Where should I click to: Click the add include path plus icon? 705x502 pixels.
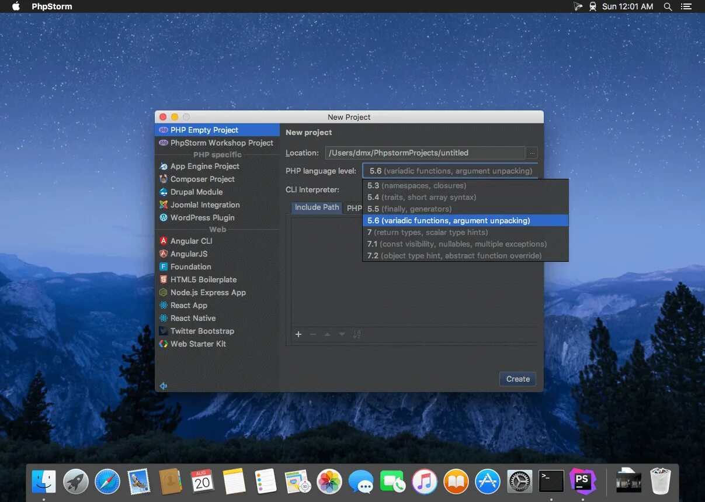pyautogui.click(x=298, y=334)
